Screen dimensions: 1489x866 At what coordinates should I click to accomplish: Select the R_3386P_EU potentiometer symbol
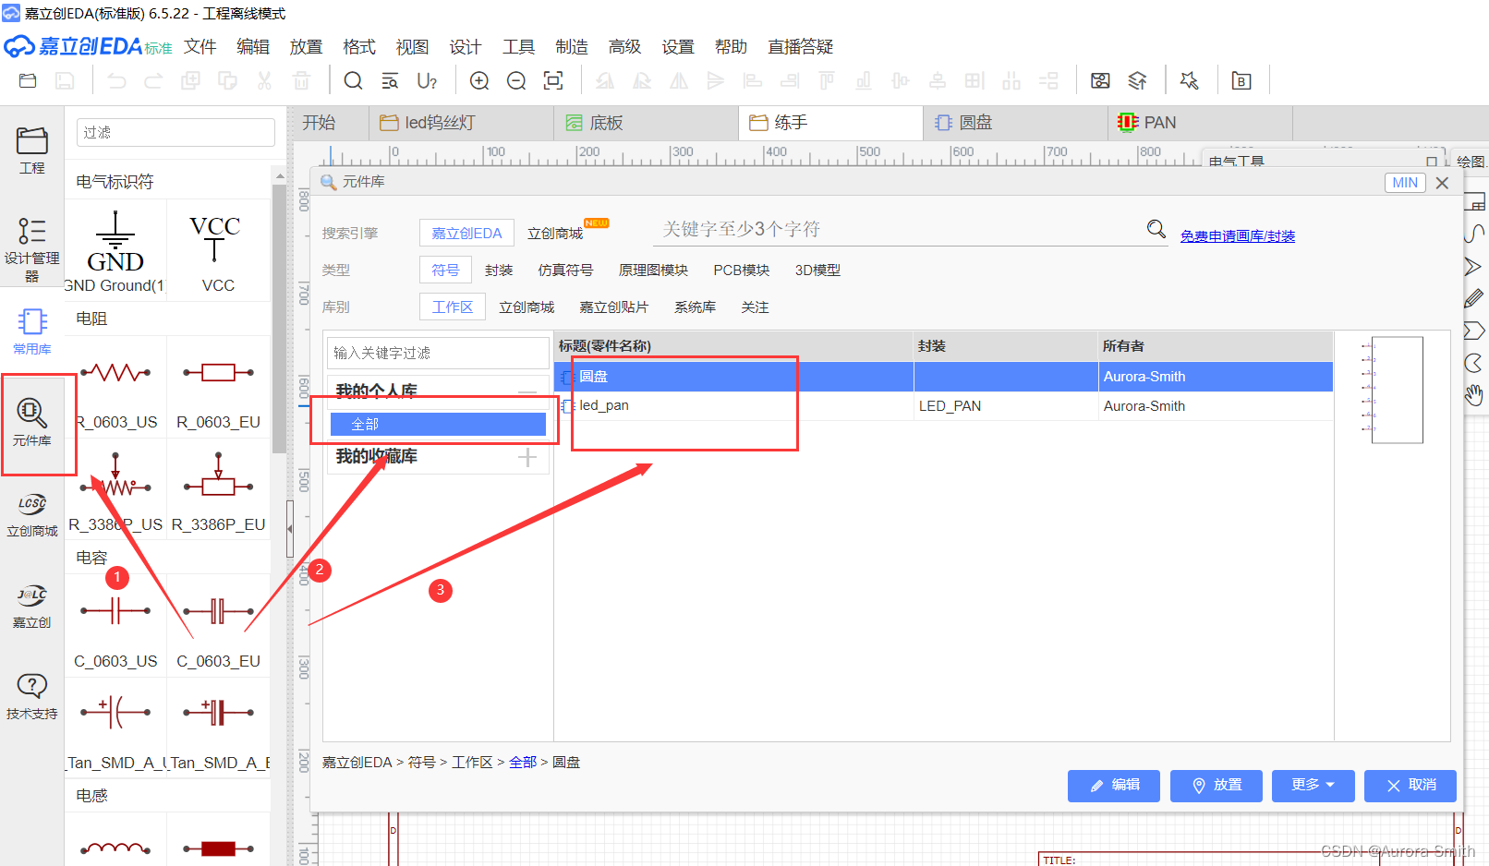tap(218, 490)
